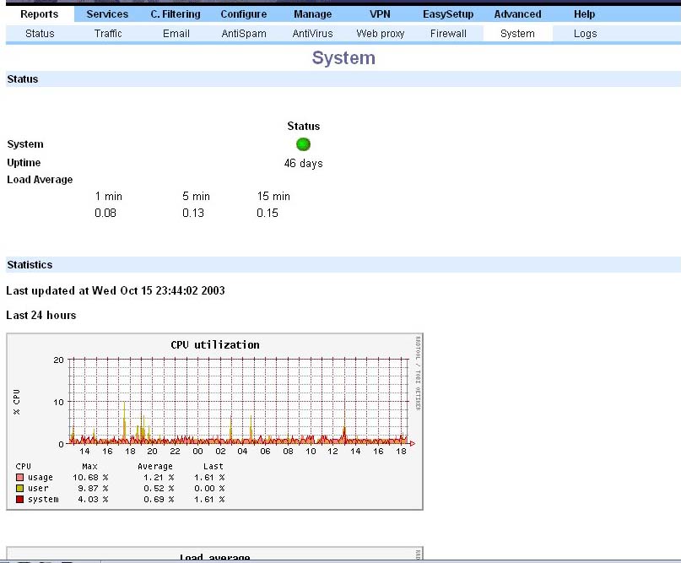The image size is (681, 563).
Task: Click the System page title
Action: click(x=343, y=57)
